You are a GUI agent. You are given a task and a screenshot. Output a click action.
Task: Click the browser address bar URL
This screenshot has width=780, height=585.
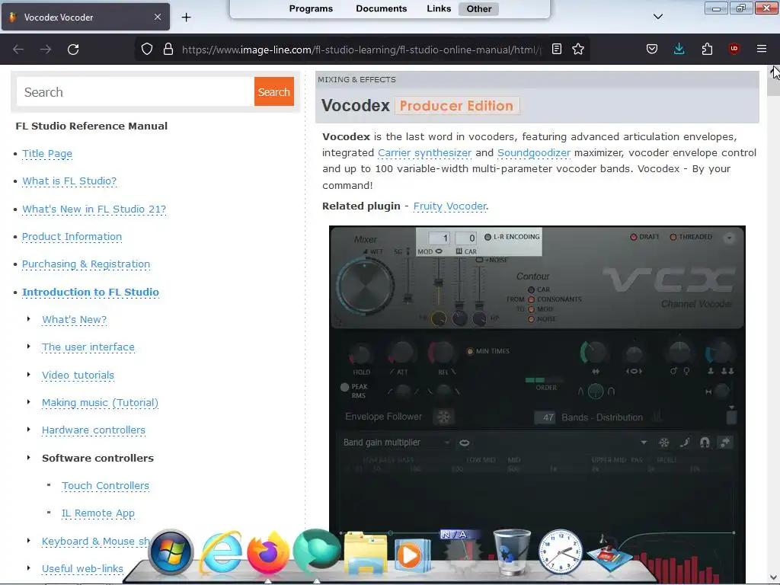point(361,50)
